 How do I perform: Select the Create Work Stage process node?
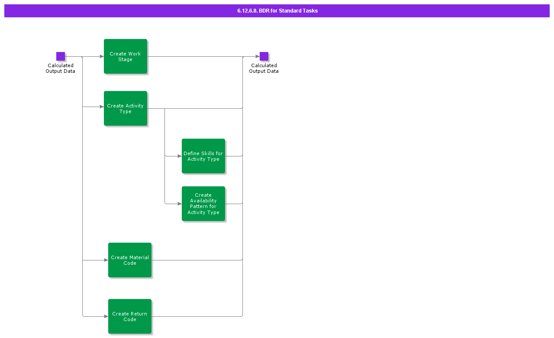pyautogui.click(x=126, y=56)
